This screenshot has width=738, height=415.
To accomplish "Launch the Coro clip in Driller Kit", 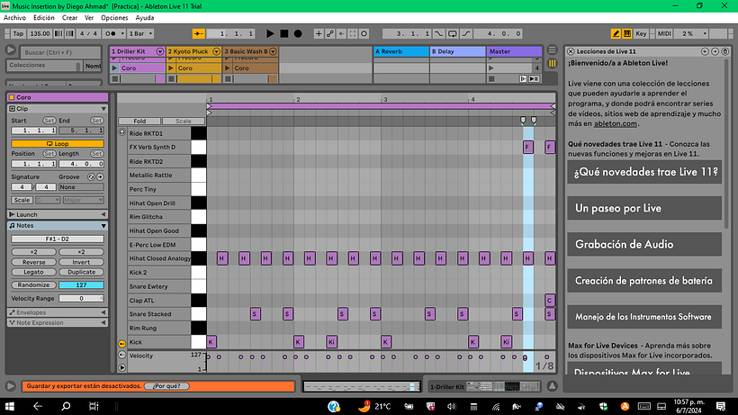I will pos(114,68).
